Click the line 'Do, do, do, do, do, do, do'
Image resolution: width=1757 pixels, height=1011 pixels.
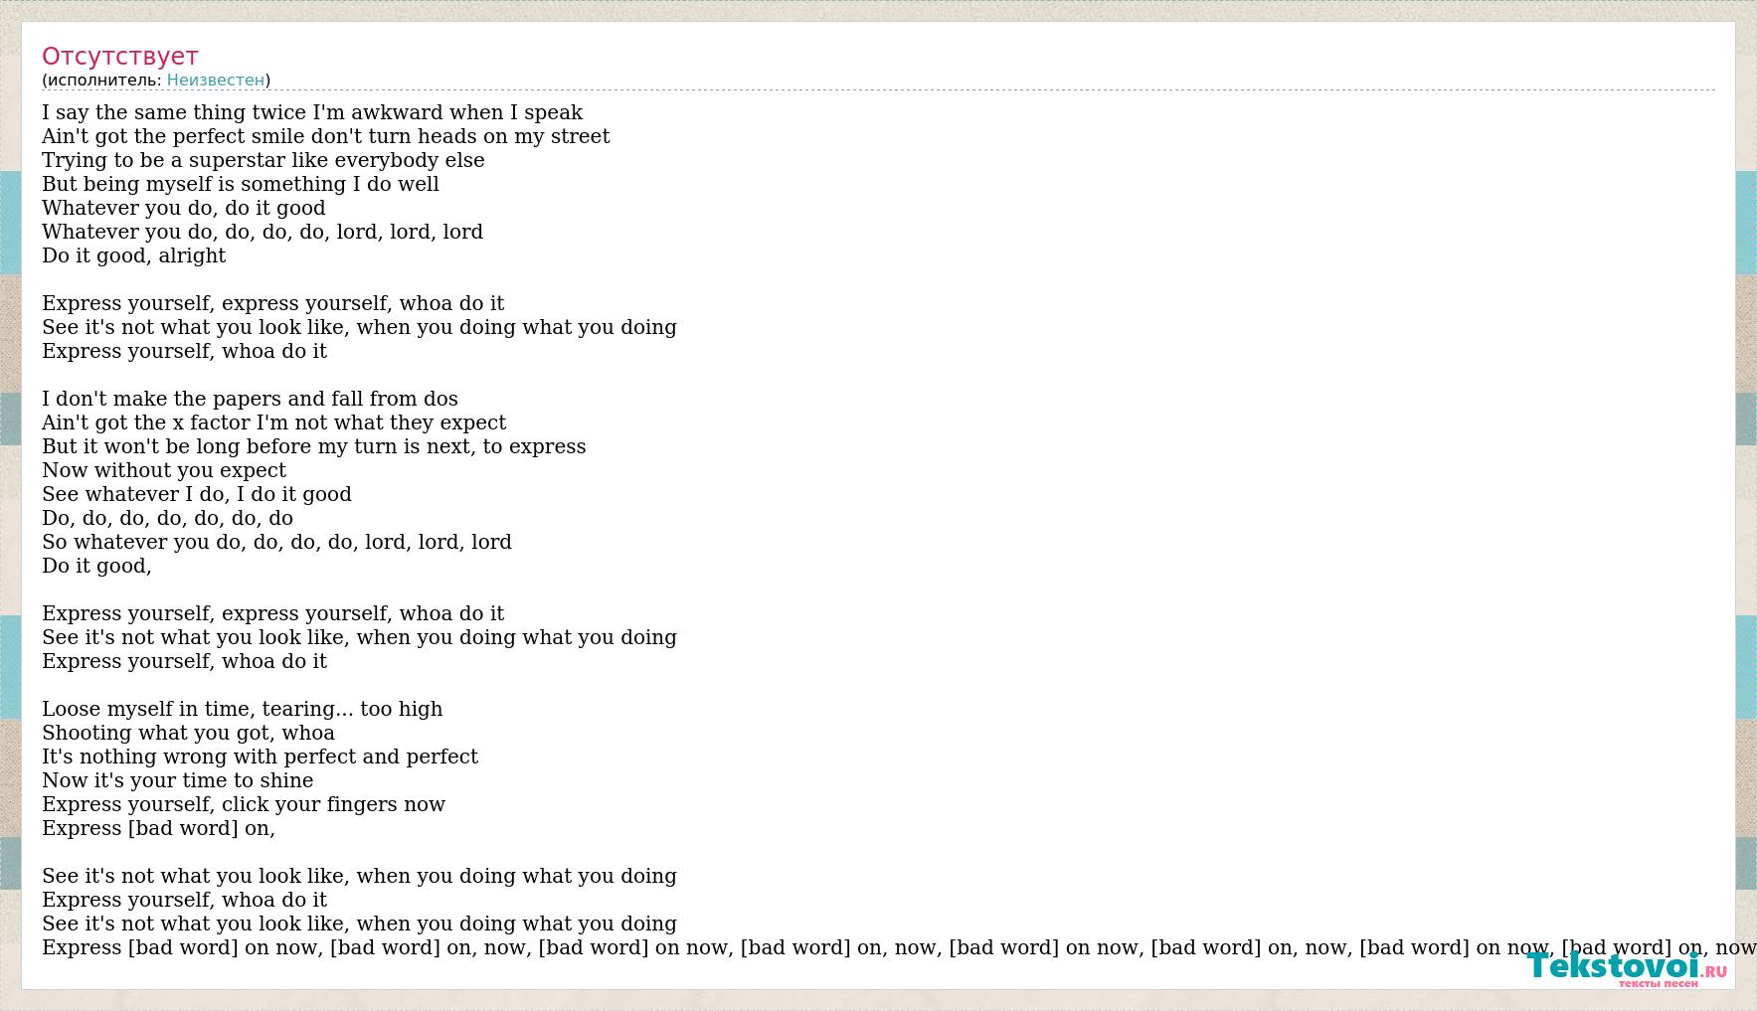(167, 518)
